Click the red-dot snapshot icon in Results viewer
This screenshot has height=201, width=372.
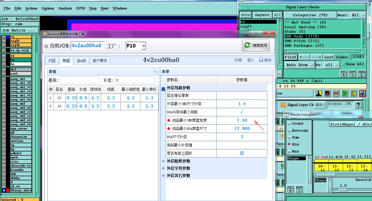pyautogui.click(x=327, y=93)
